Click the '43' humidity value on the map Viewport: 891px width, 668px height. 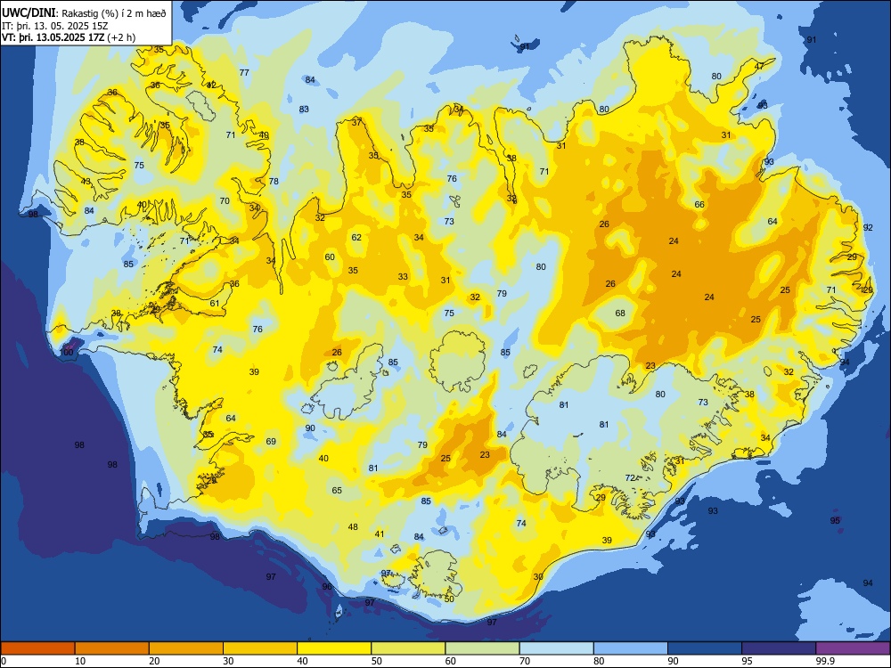point(86,182)
